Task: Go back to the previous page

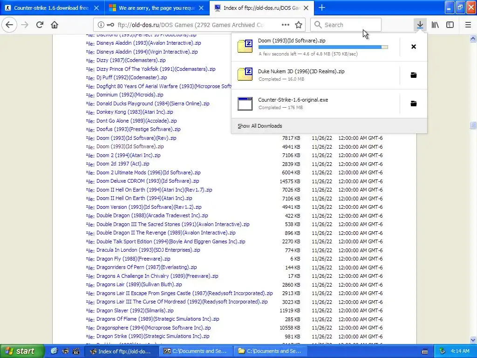Action: [x=9, y=25]
